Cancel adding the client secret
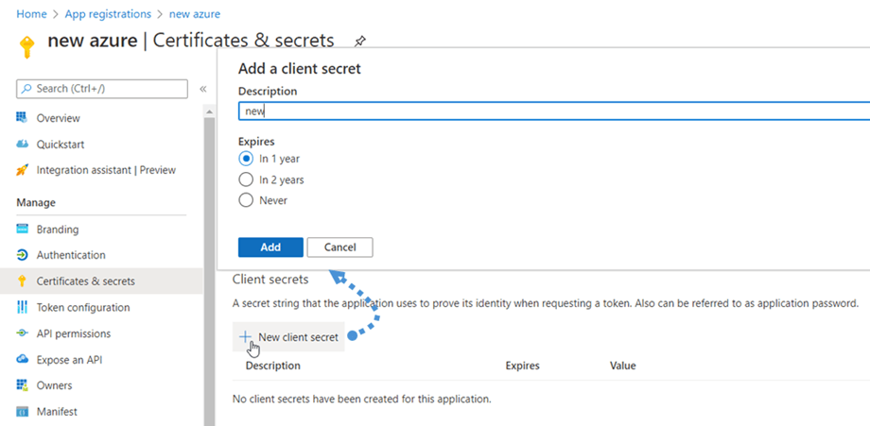 click(339, 247)
